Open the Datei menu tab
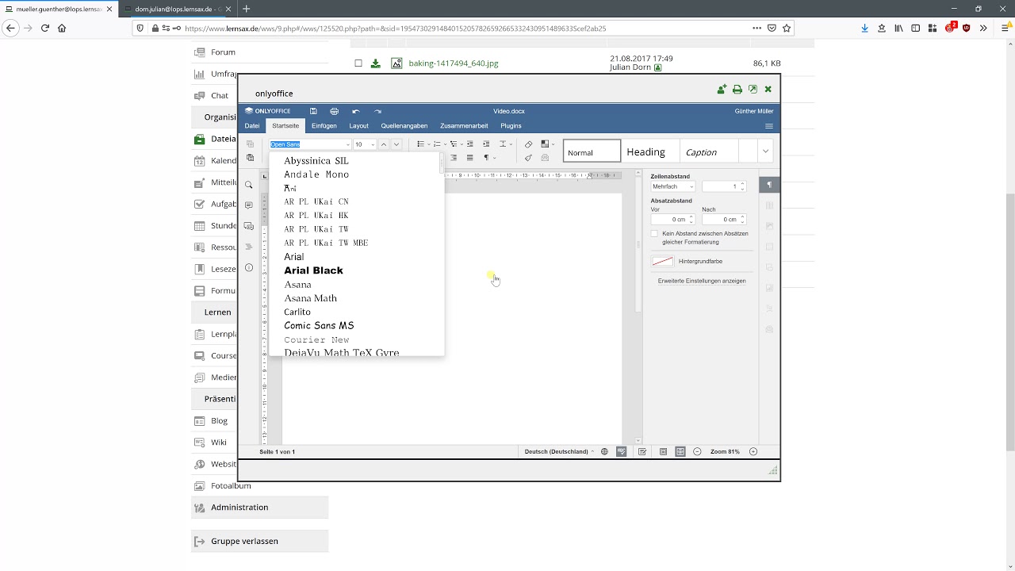The height and width of the screenshot is (571, 1015). [252, 125]
